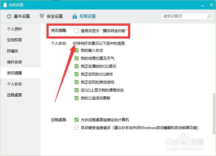Uncheck 在QQ上显示我的课程动态
Image resolution: width=216 pixels, height=156 pixels.
pyautogui.click(x=76, y=90)
